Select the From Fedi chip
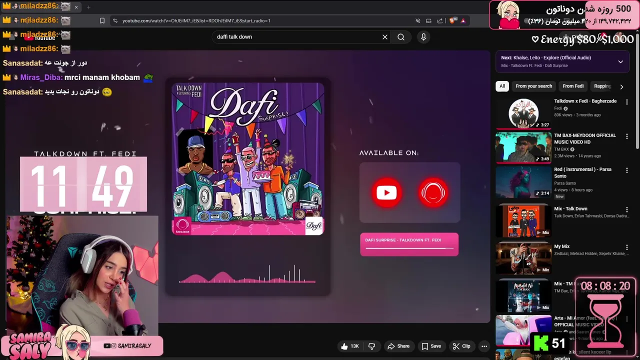This screenshot has height=360, width=640. (x=573, y=86)
